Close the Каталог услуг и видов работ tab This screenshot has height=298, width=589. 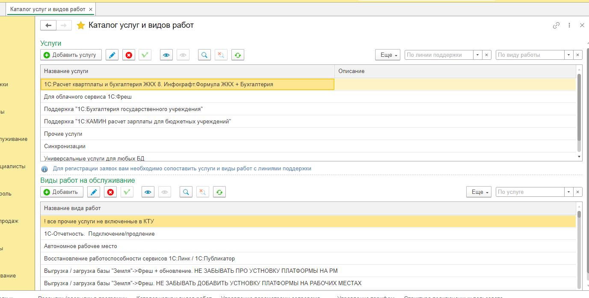tap(91, 9)
